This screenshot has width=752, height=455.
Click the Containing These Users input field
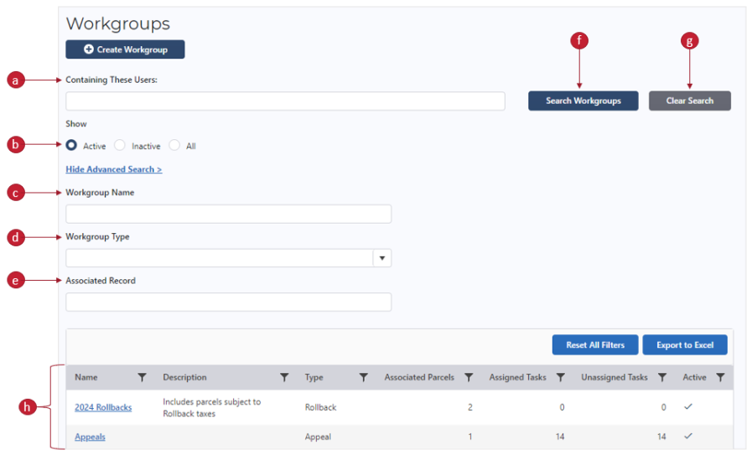(x=285, y=101)
